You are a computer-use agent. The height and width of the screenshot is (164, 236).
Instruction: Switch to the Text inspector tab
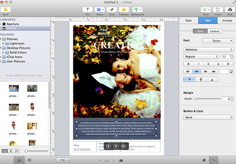(x=208, y=21)
